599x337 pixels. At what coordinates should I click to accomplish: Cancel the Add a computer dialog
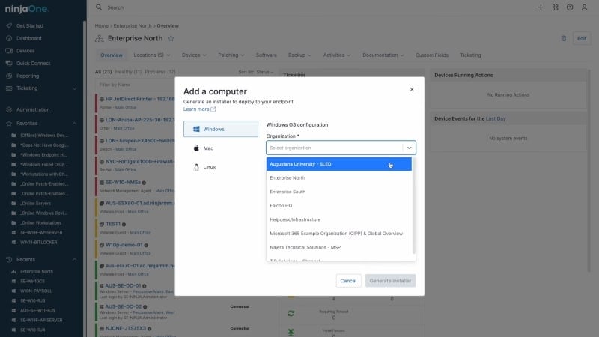tap(348, 280)
